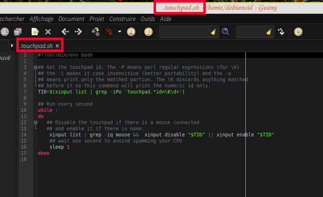This screenshot has height=197, width=323.
Task: Open the color chooser tool
Action: pos(148,32)
